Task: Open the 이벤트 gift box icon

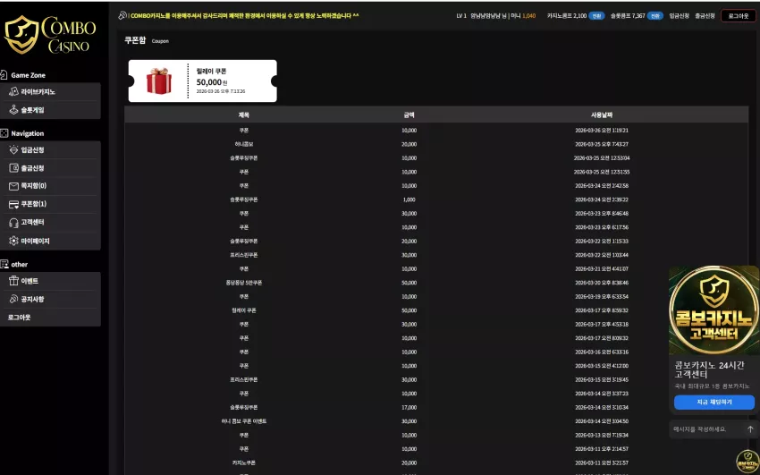Action: coord(13,281)
